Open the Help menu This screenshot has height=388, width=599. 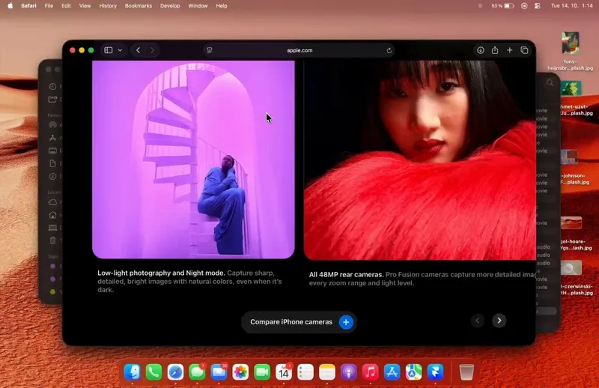tap(222, 6)
